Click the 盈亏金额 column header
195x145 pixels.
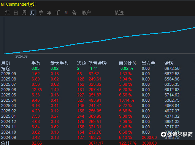(x=98, y=63)
